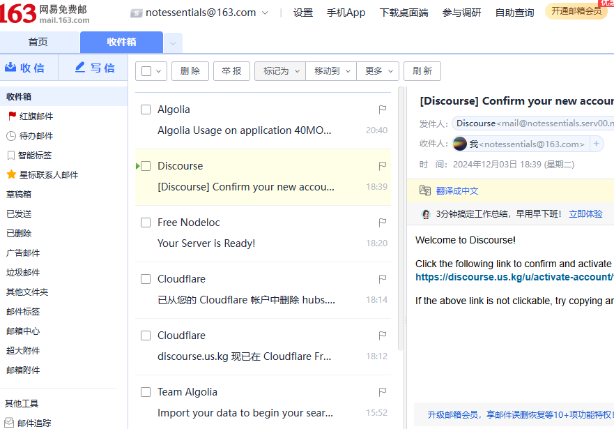Open the 其他文件夹 item
Image resolution: width=614 pixels, height=429 pixels.
[x=27, y=292]
